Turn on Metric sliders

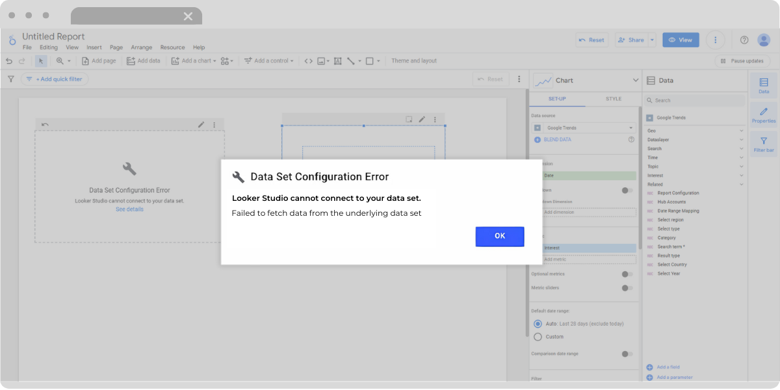[626, 288]
